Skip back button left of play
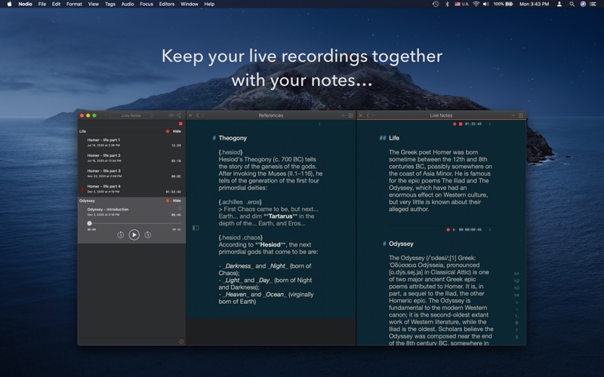Image resolution: width=604 pixels, height=377 pixels. (x=121, y=234)
